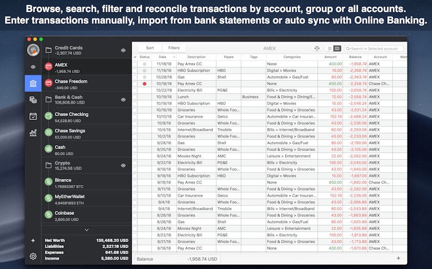Open the Currencies coins icon in sidebar

click(x=33, y=100)
